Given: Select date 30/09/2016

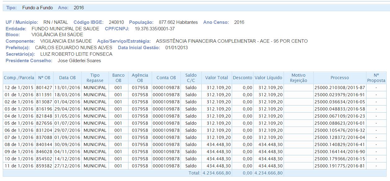Looking at the screenshot, I should (x=67, y=144).
